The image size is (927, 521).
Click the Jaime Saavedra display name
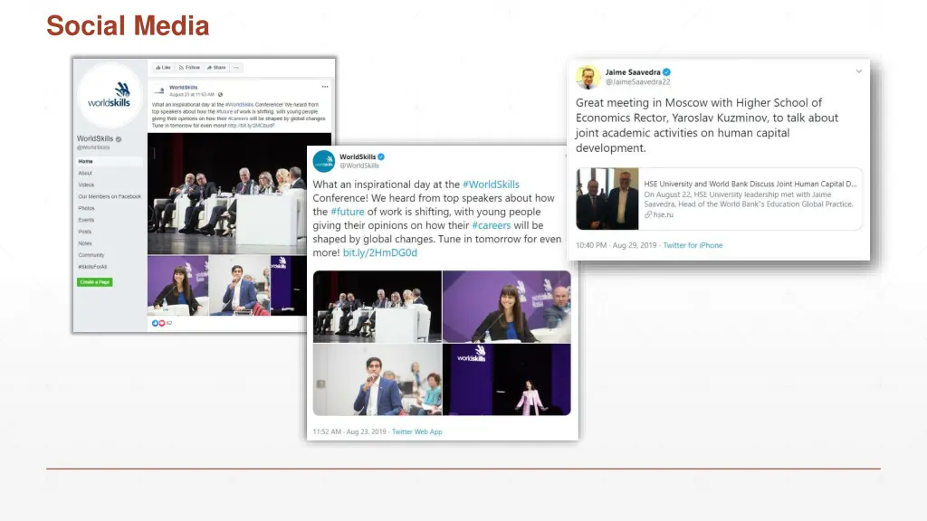tap(633, 72)
